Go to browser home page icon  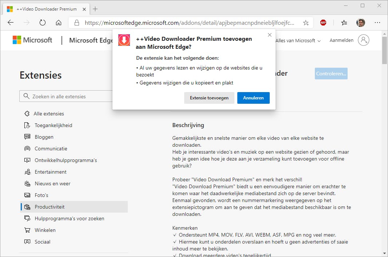tap(59, 23)
